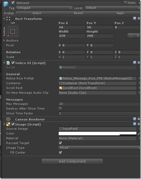Click the NoticeUI GameObject cube icon

6,4
